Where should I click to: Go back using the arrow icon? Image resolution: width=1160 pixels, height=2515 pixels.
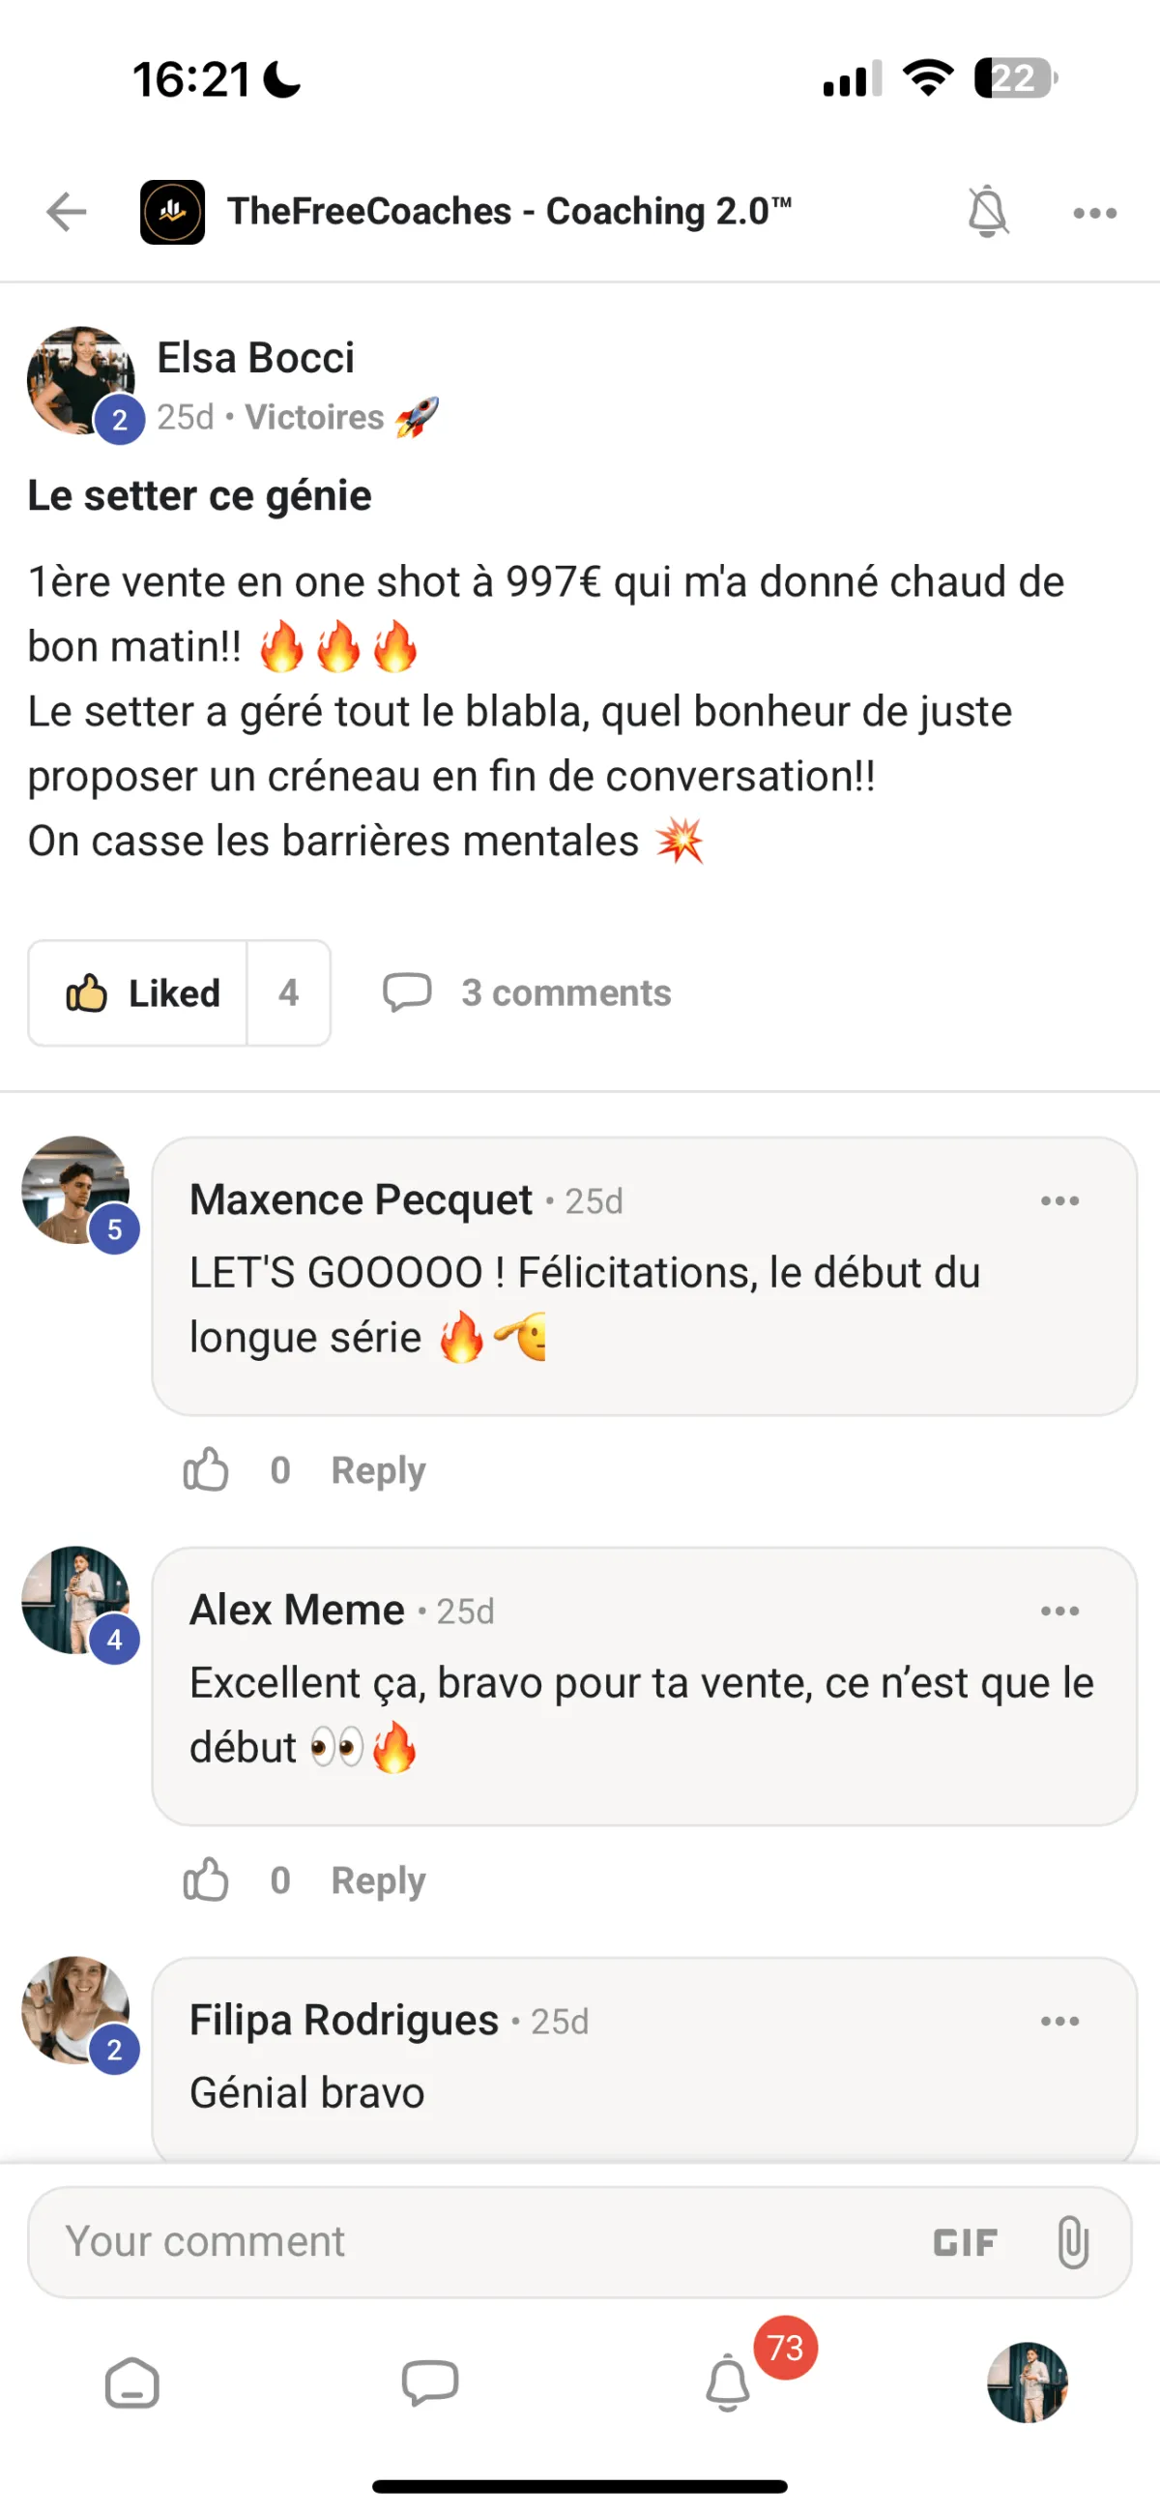click(x=67, y=212)
